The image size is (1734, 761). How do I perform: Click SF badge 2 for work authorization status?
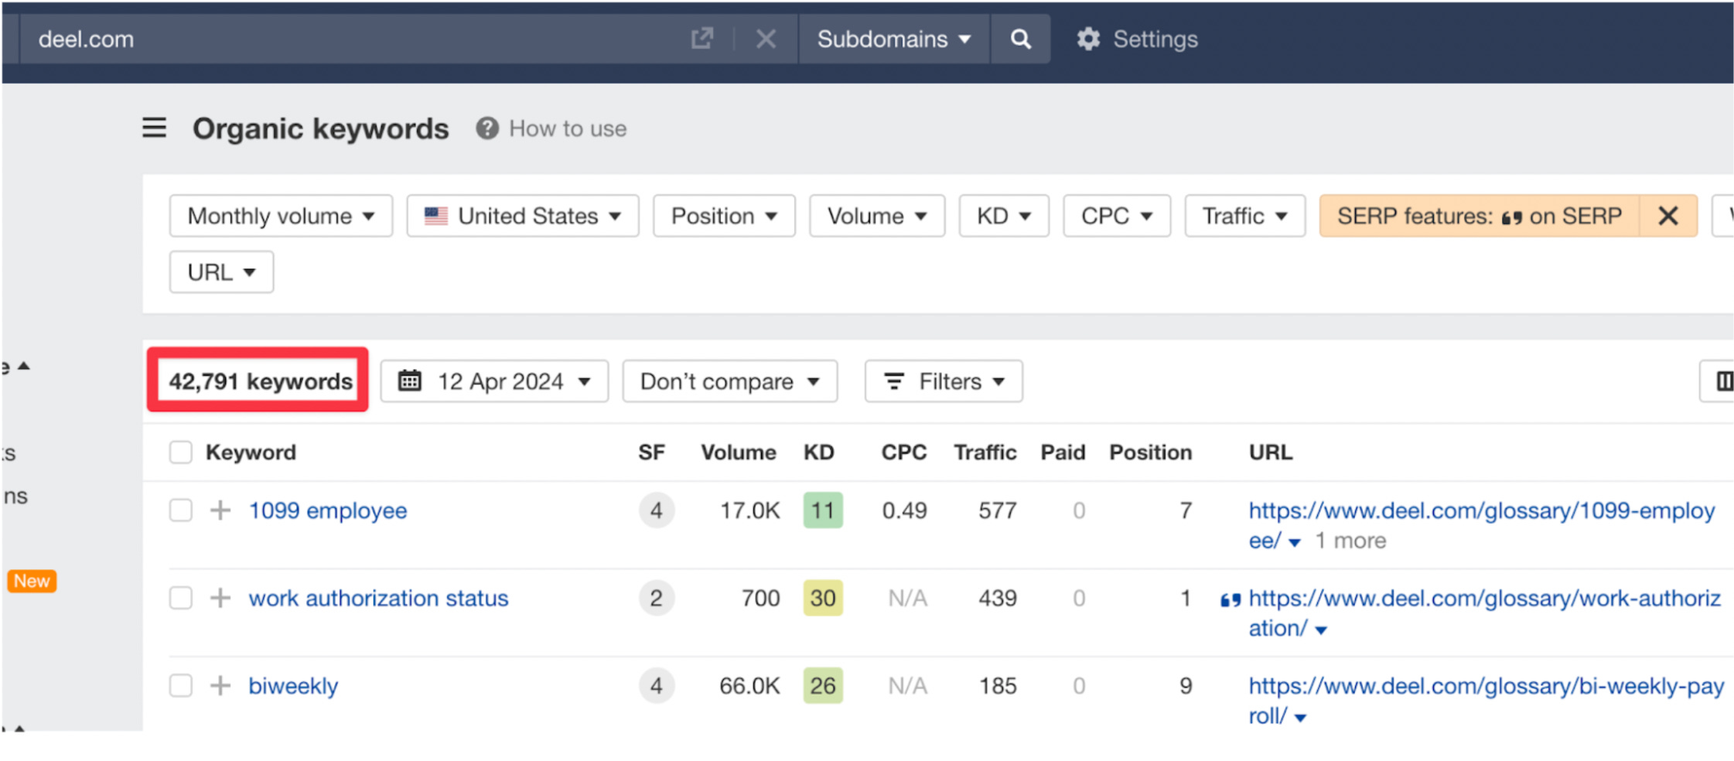(656, 598)
